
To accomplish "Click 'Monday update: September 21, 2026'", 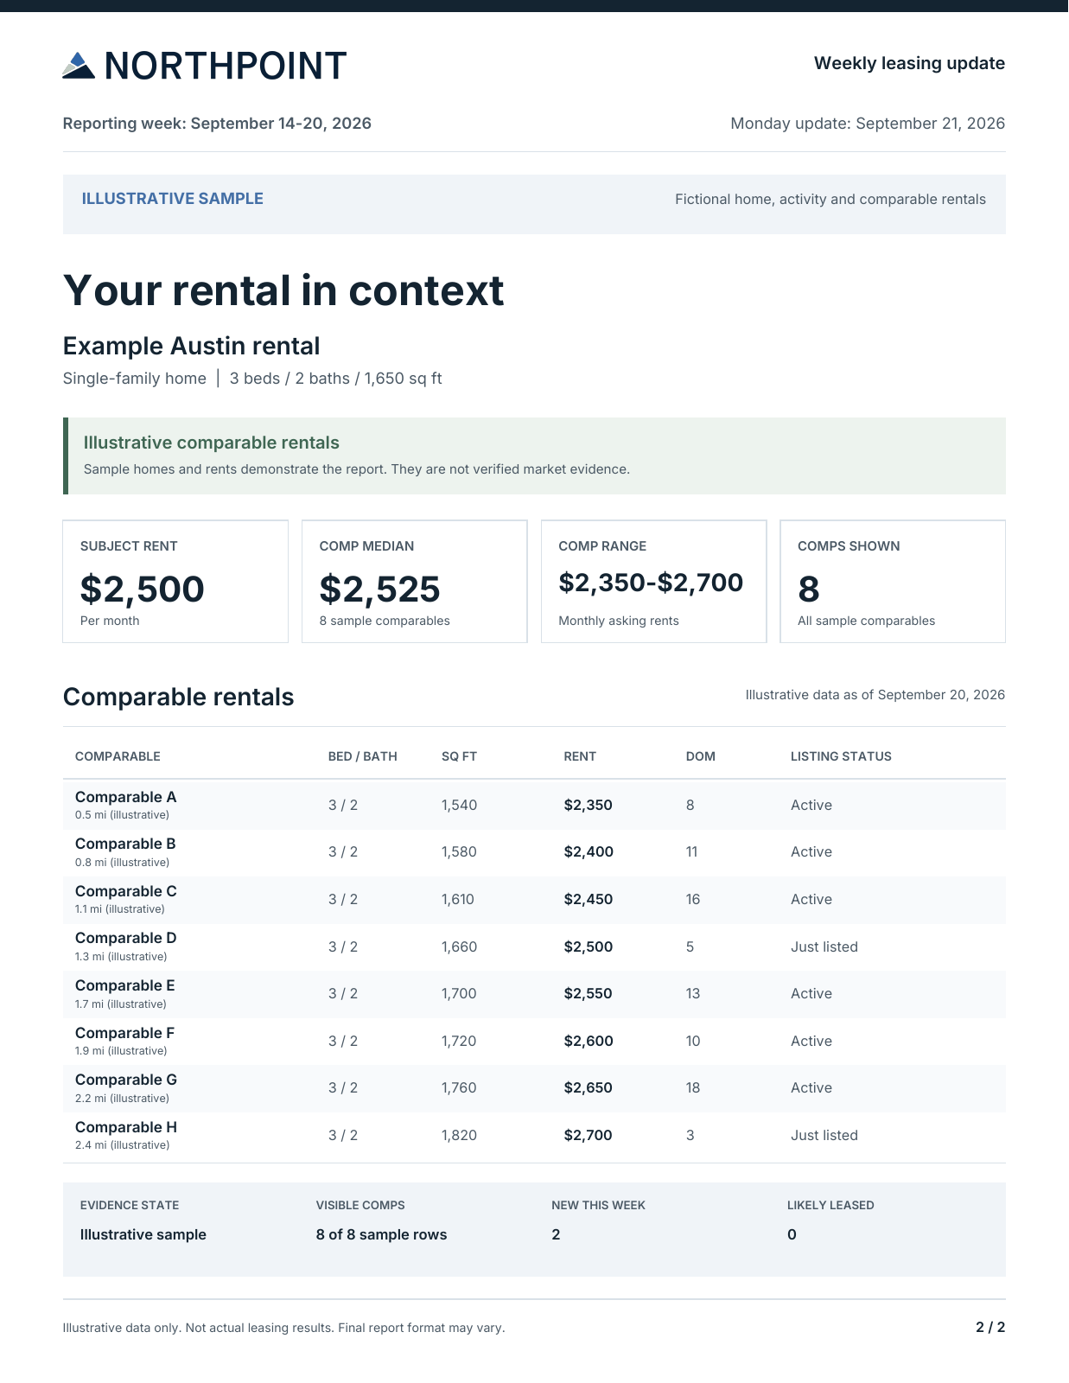I will [x=868, y=124].
